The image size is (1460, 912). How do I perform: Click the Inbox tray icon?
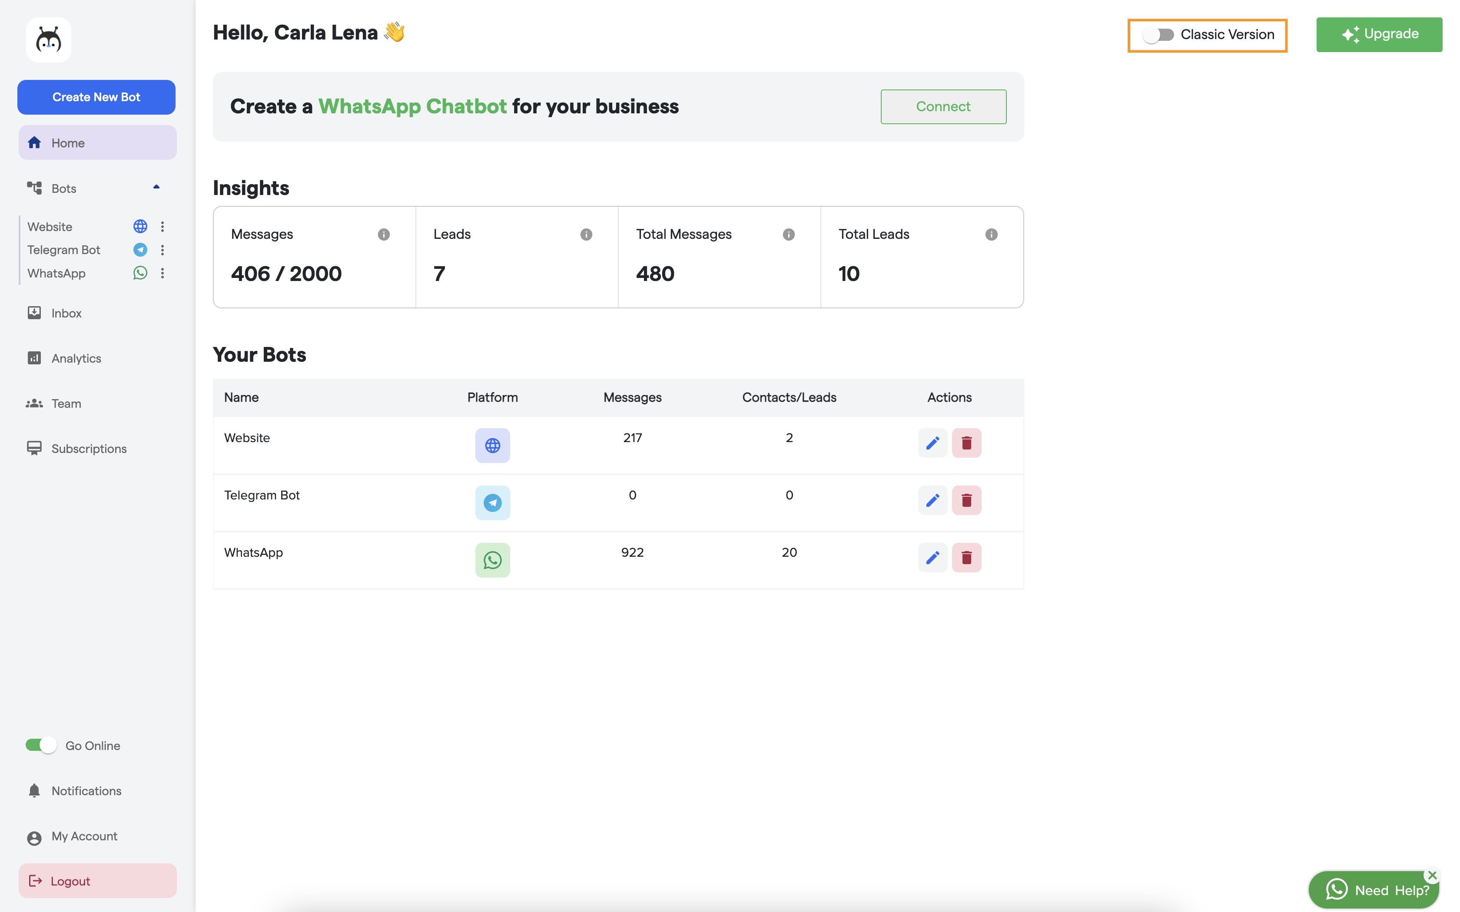[x=34, y=312]
